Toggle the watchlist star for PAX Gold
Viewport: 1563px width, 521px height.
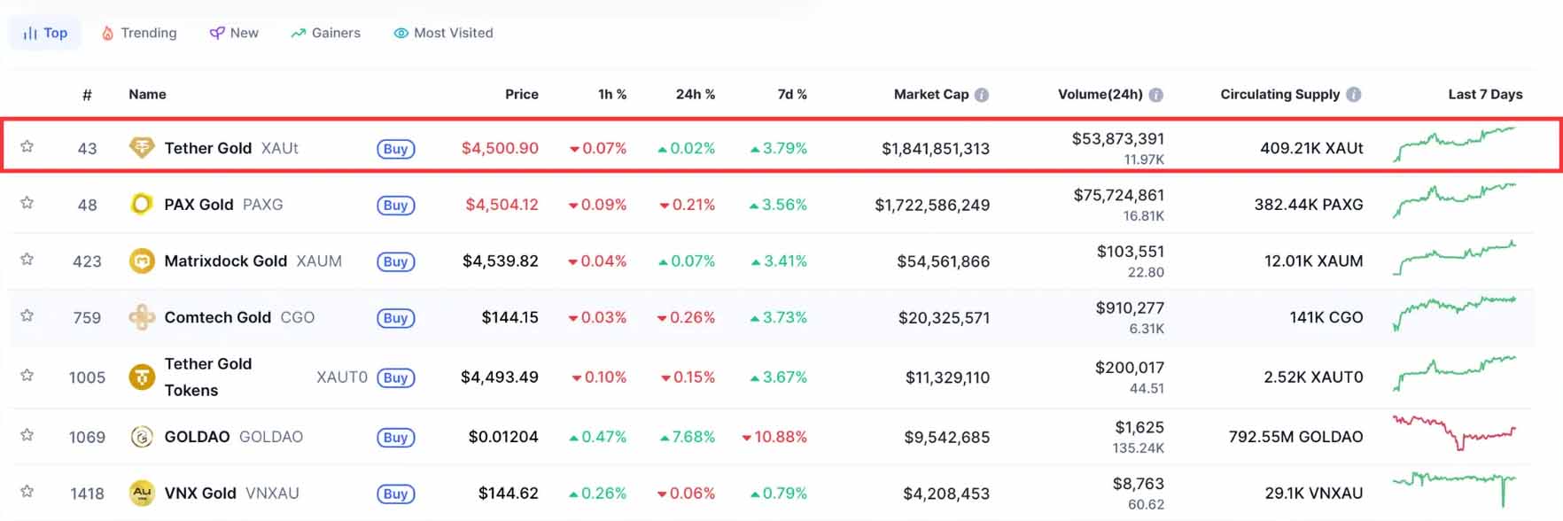point(27,203)
